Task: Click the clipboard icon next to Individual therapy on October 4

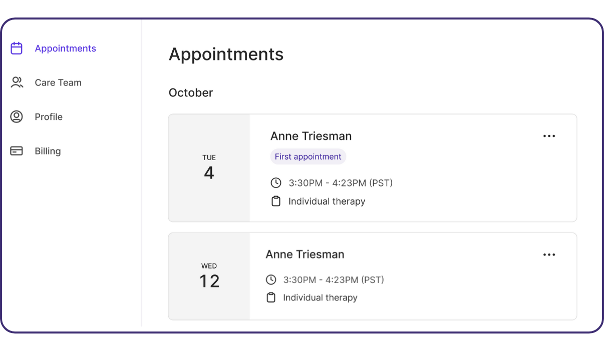Action: [x=276, y=201]
